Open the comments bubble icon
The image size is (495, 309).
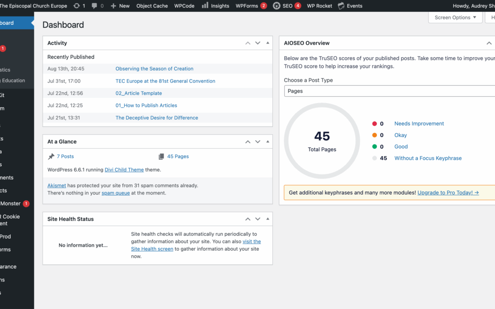pyautogui.click(x=94, y=5)
